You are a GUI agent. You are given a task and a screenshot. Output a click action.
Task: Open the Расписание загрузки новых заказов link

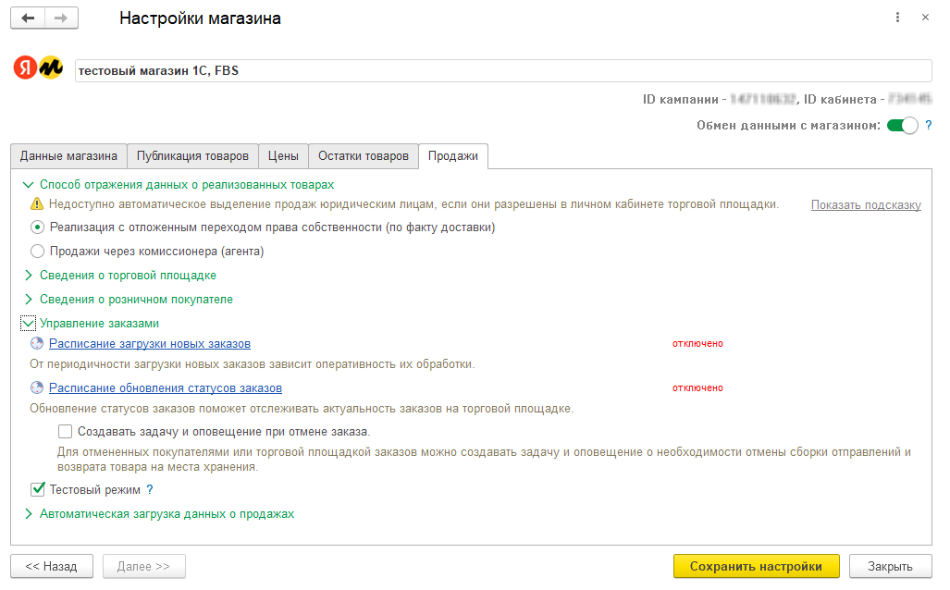tap(150, 344)
